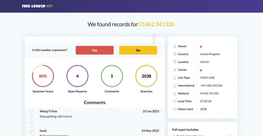Click the Comments section heading

coord(95,102)
